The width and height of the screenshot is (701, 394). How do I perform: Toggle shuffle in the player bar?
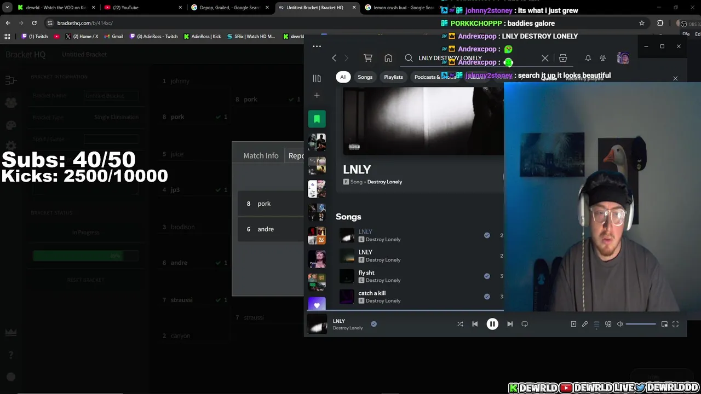(460, 324)
